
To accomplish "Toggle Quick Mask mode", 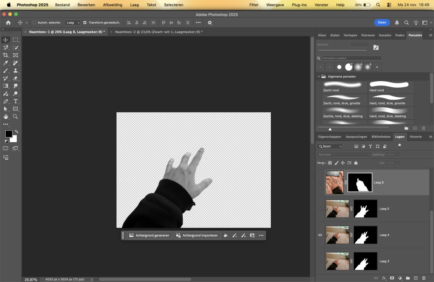I will (6, 148).
